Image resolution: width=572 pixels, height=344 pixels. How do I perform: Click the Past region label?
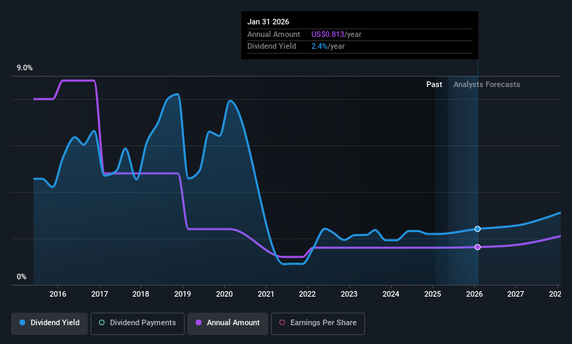pos(434,85)
